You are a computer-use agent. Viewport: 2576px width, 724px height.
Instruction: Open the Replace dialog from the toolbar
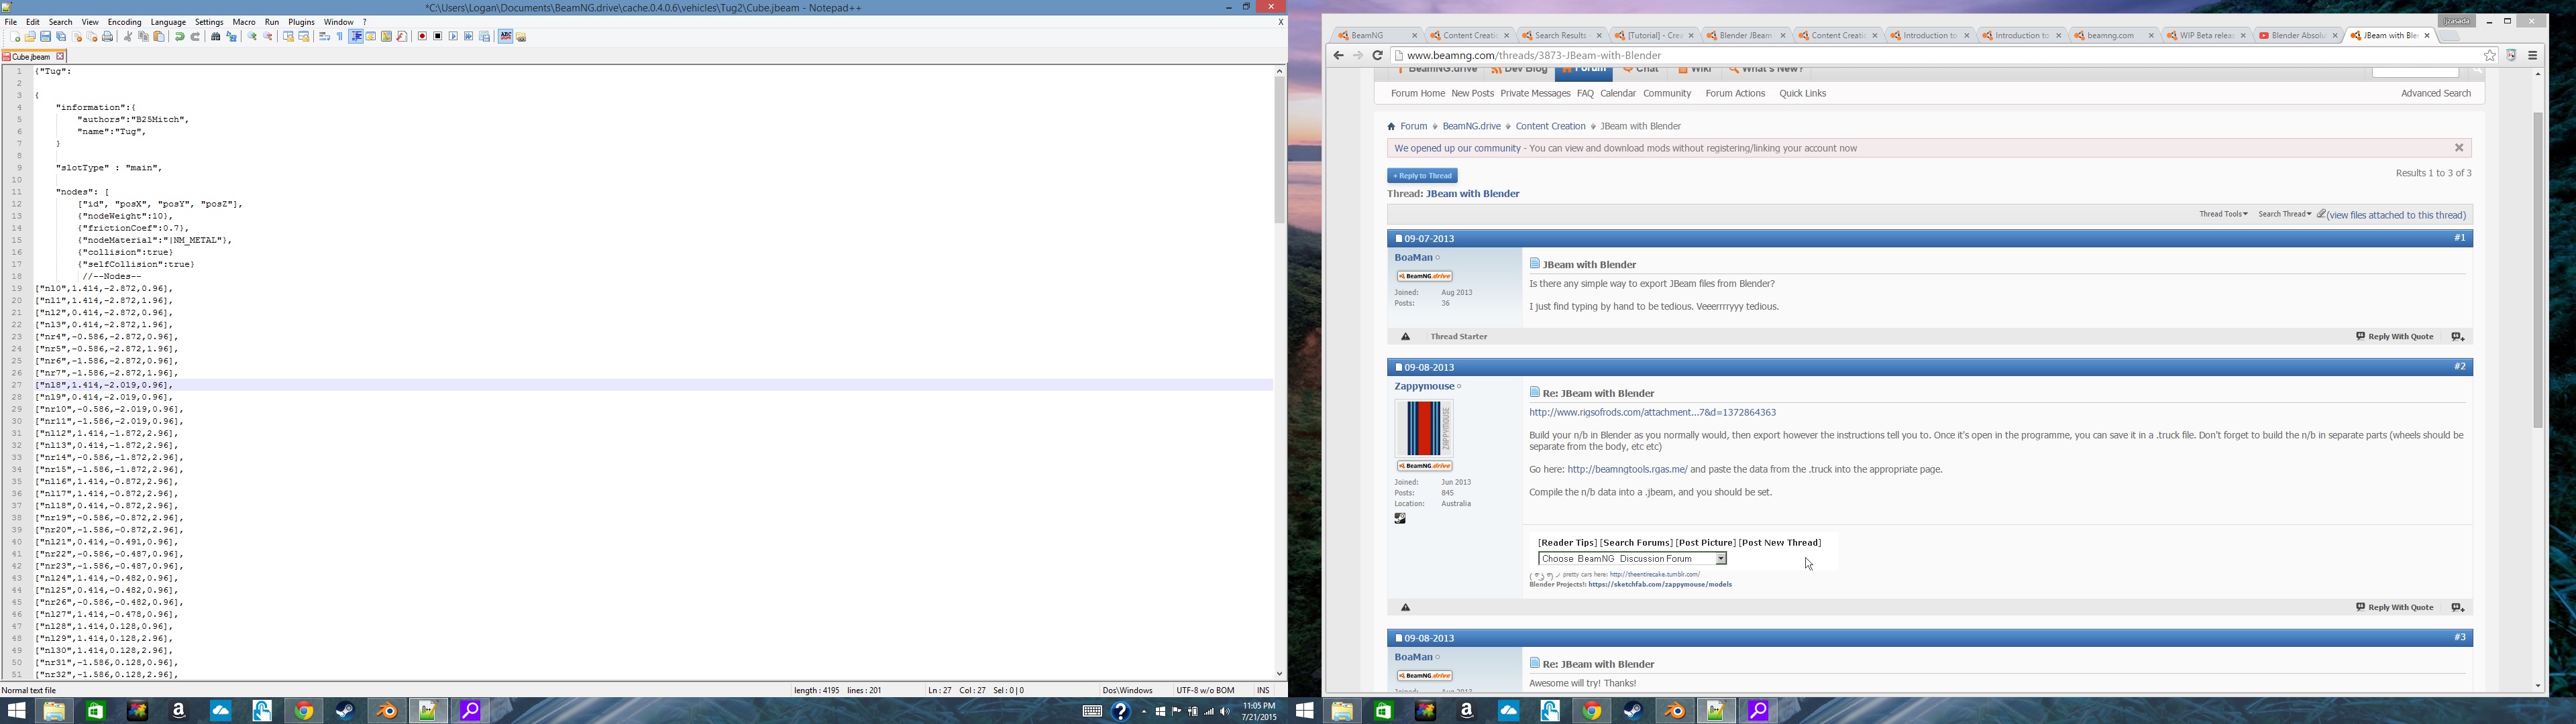(x=232, y=37)
